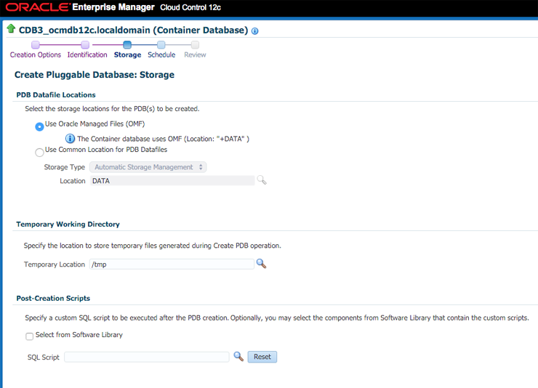
Task: Click the Temporary Location label
Action: pyautogui.click(x=55, y=264)
